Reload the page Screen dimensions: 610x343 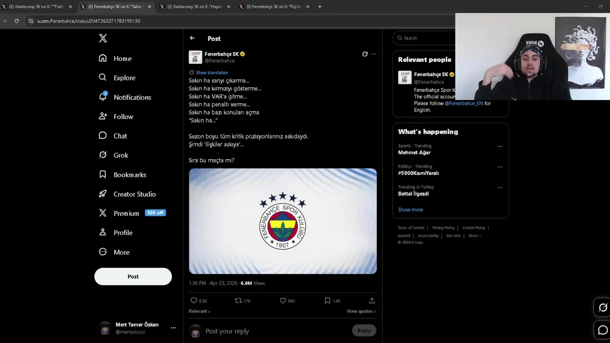coord(17,21)
